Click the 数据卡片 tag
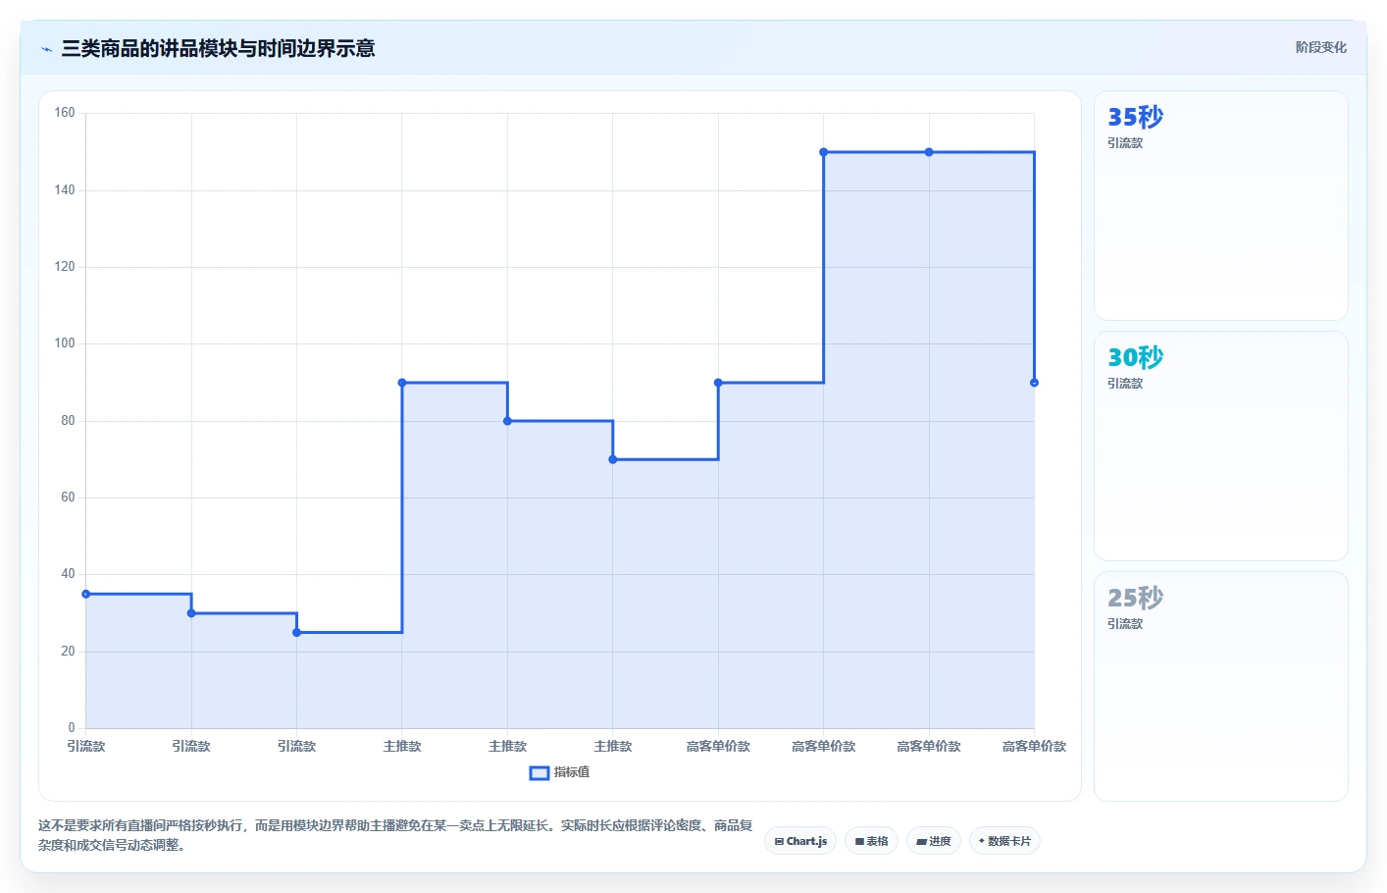Image resolution: width=1387 pixels, height=893 pixels. click(1004, 841)
